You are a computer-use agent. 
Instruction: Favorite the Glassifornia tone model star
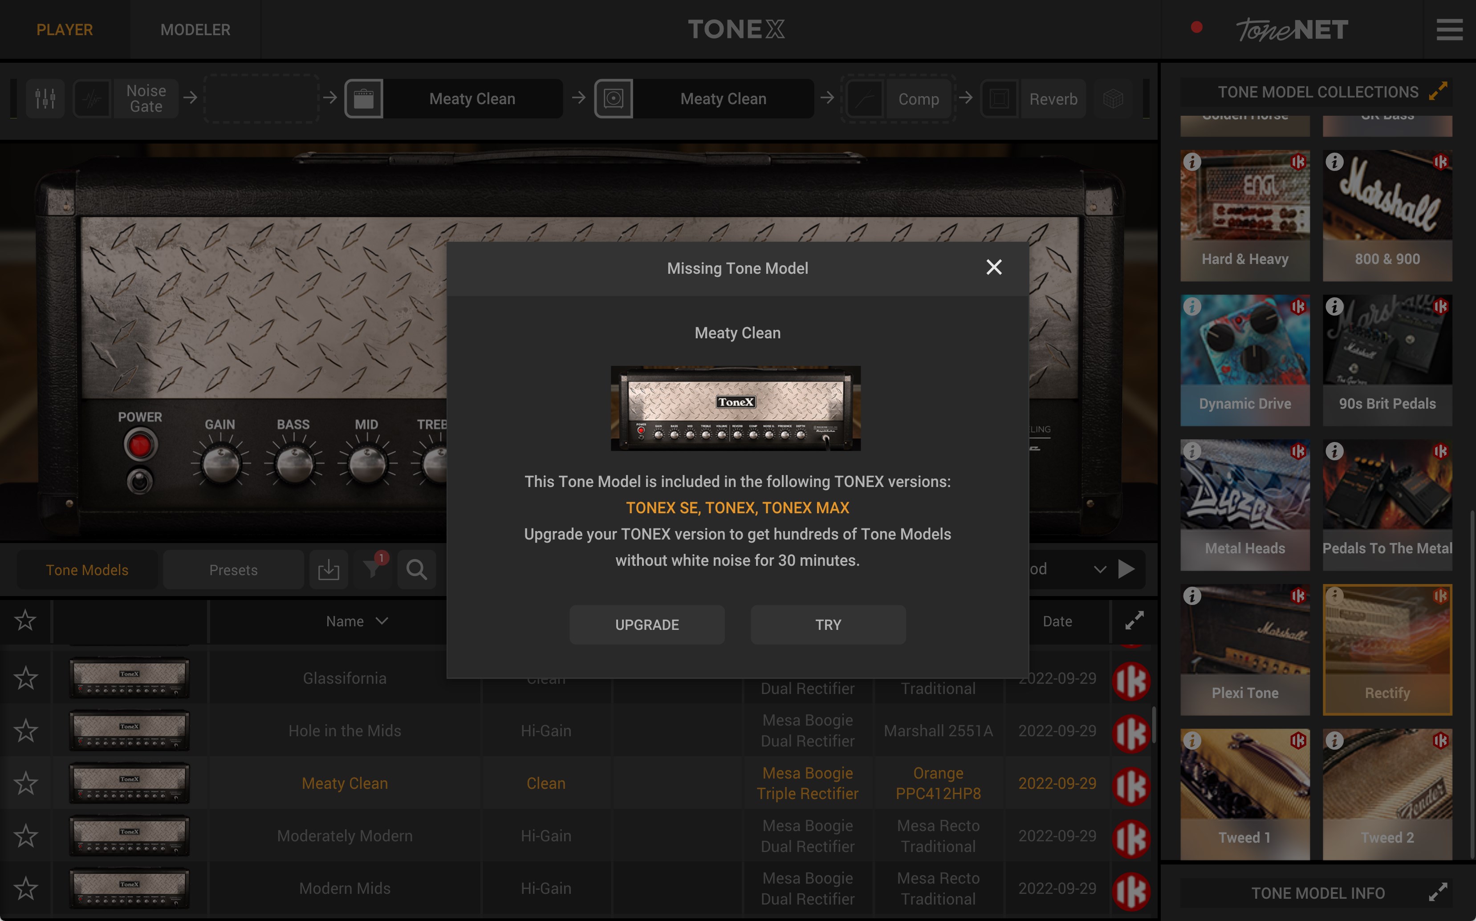[25, 678]
